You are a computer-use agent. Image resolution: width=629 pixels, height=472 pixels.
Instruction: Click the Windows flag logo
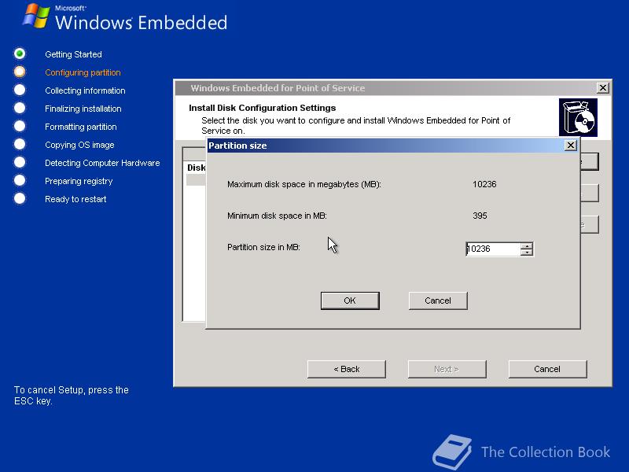(x=36, y=16)
